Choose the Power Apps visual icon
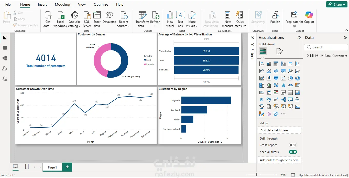This screenshot has height=178, width=349. (269, 114)
